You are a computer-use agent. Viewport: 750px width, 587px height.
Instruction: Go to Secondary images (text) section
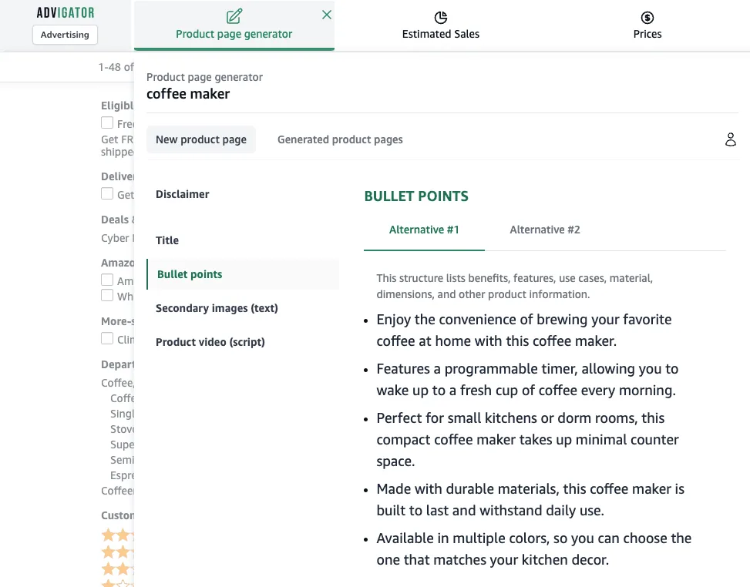coord(217,308)
